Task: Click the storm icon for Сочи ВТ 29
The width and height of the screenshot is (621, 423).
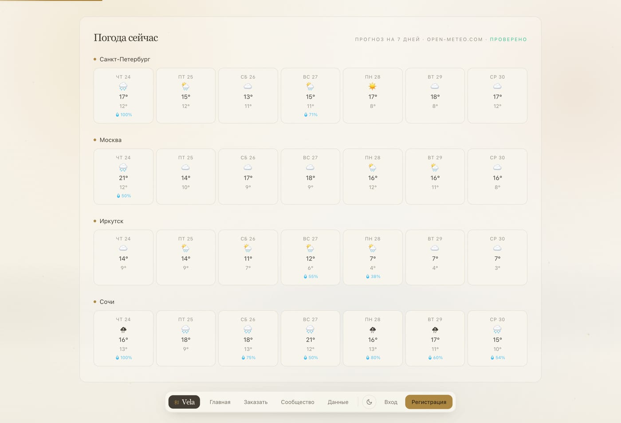Action: click(x=435, y=329)
